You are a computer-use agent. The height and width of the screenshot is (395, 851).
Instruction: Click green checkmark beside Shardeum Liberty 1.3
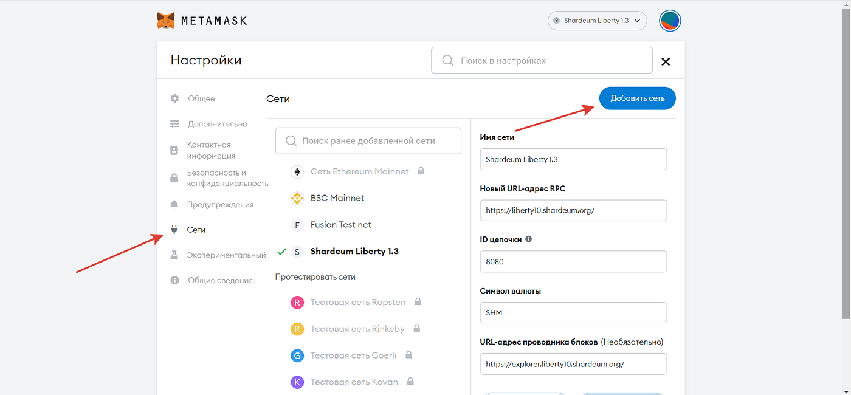click(281, 251)
